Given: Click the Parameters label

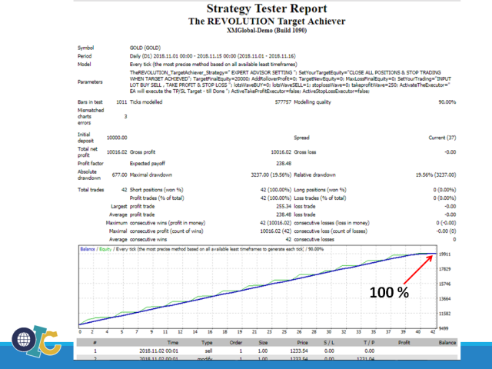Looking at the screenshot, I should point(90,82).
